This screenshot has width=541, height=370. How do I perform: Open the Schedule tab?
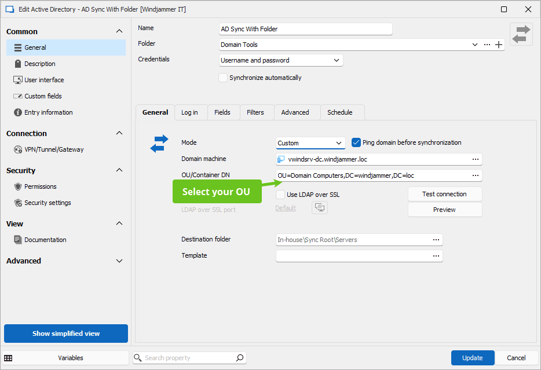pyautogui.click(x=339, y=112)
